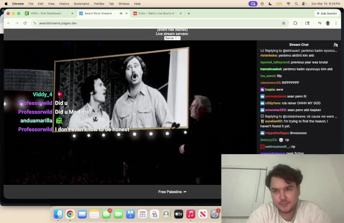Check the battery status icon
Image resolution: width=344 pixels, height=223 pixels.
(x=279, y=4)
